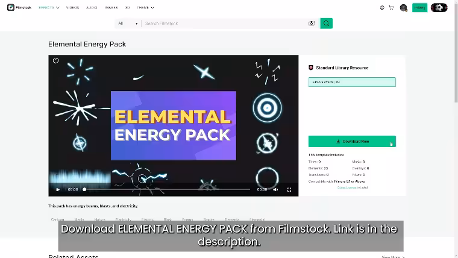Mute the preview video volume
This screenshot has width=458, height=258.
point(275,190)
